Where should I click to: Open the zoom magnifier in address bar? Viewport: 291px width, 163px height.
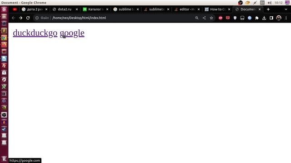pyautogui.click(x=197, y=18)
